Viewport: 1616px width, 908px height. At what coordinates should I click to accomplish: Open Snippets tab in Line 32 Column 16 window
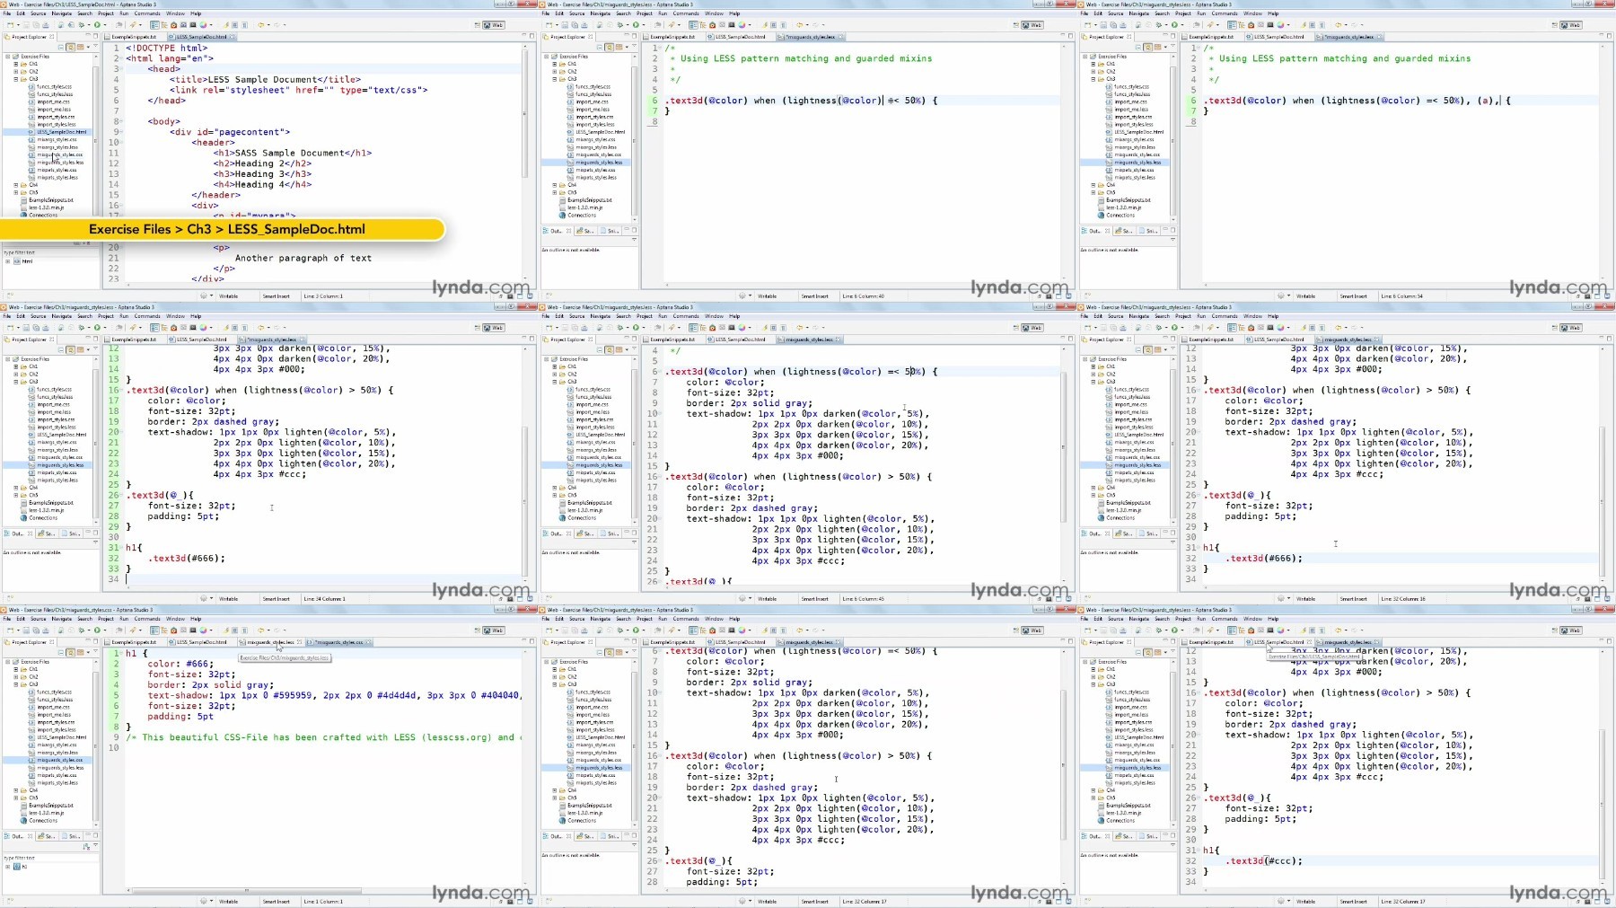click(1149, 533)
